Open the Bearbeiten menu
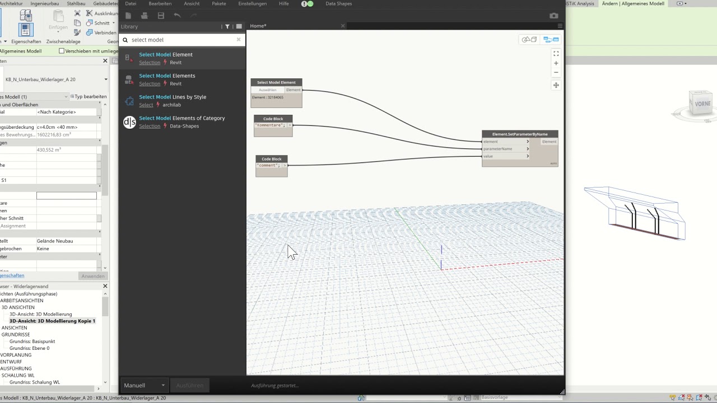This screenshot has height=403, width=717. (x=160, y=4)
